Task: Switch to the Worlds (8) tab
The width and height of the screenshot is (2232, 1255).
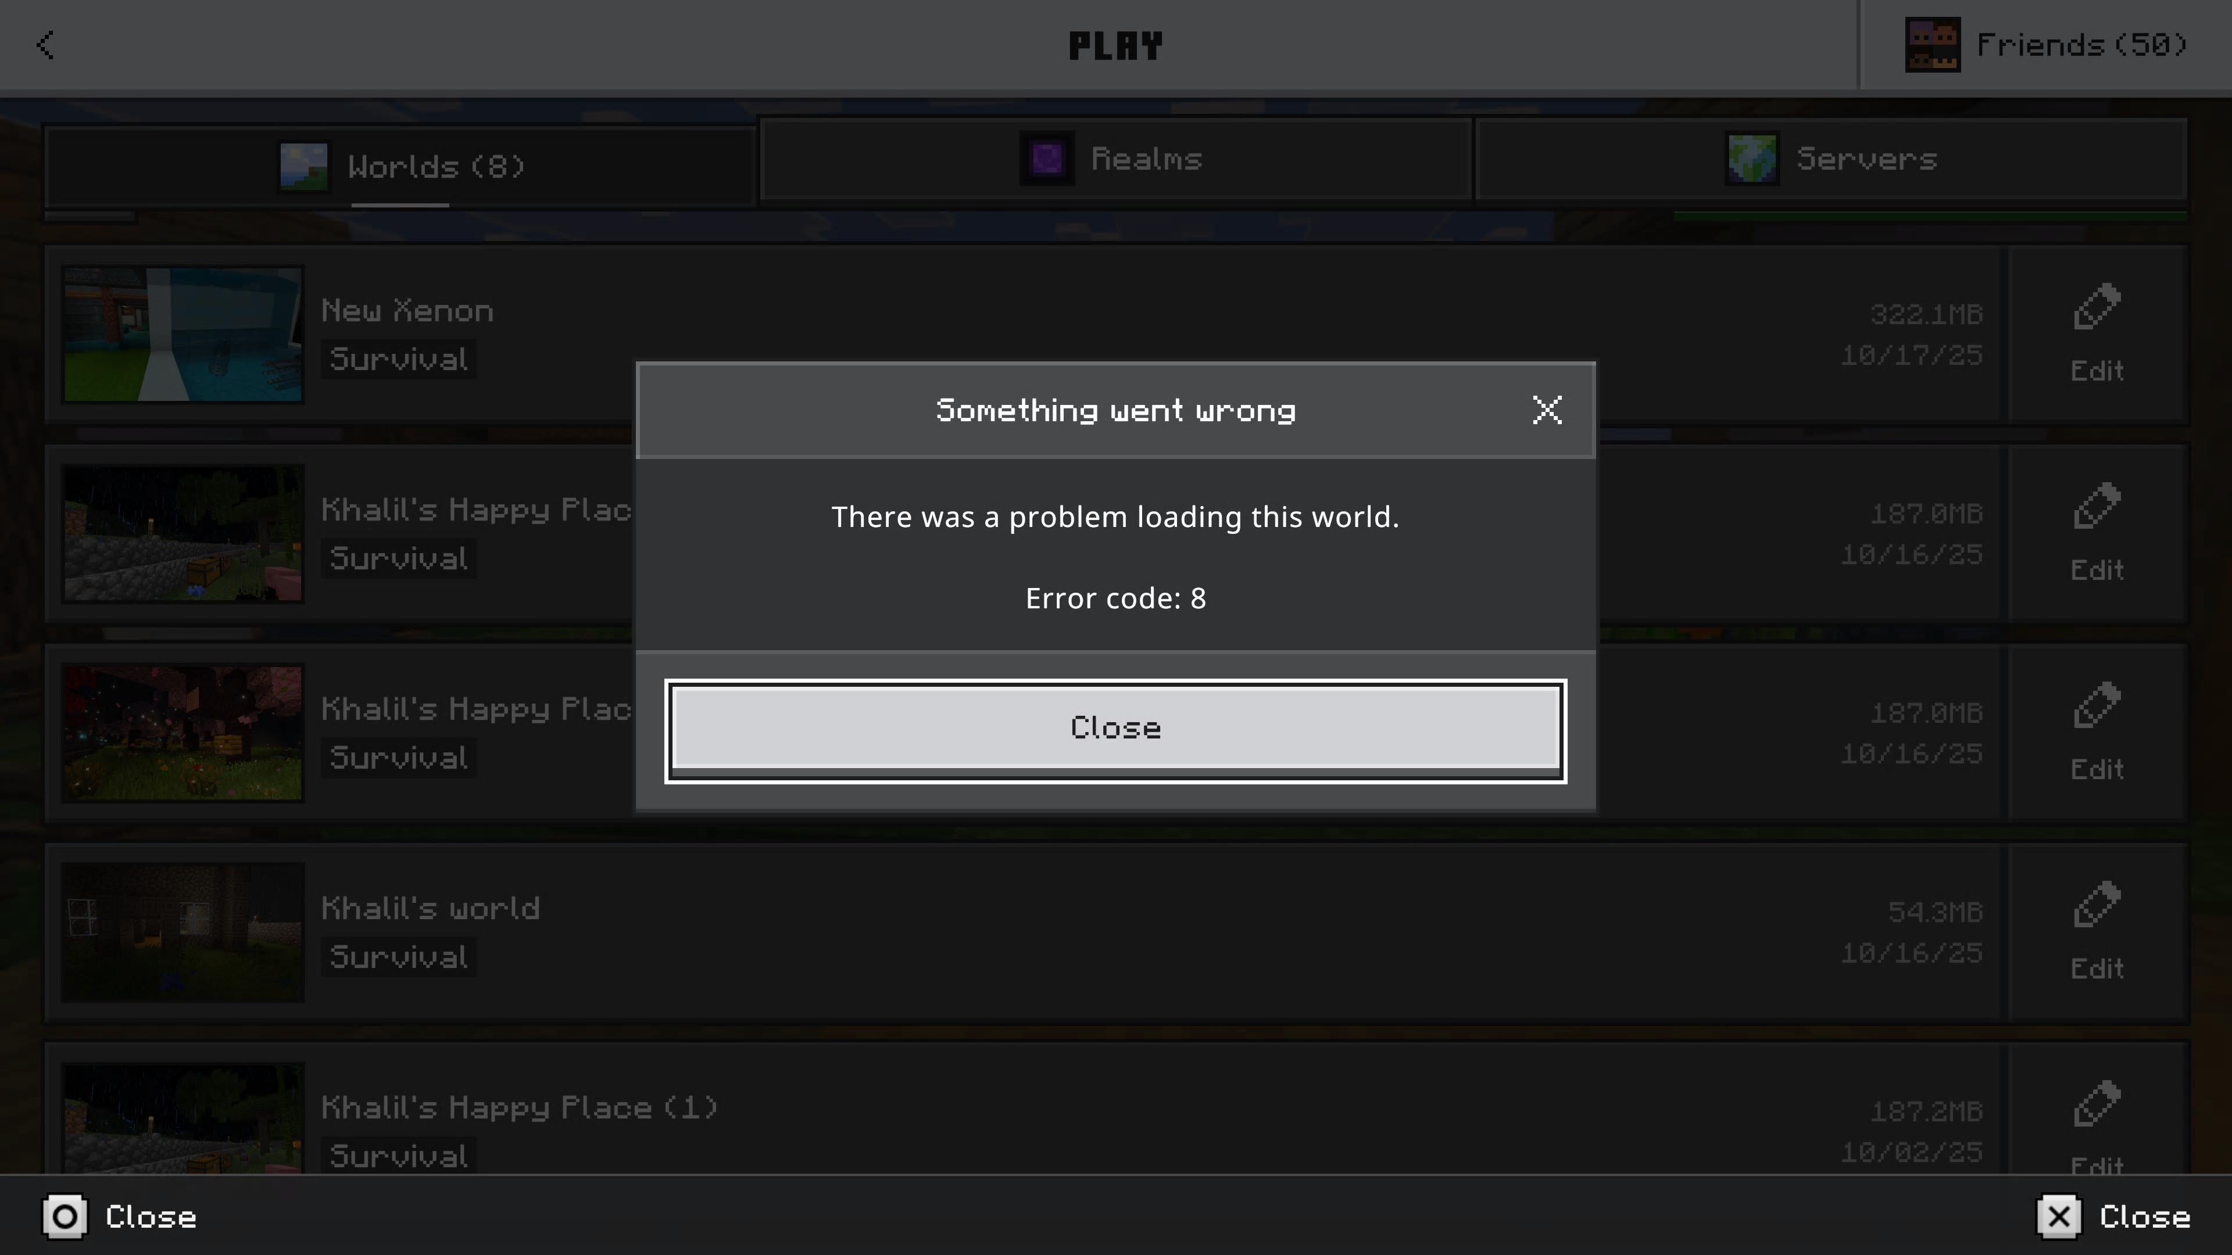Action: pos(400,166)
